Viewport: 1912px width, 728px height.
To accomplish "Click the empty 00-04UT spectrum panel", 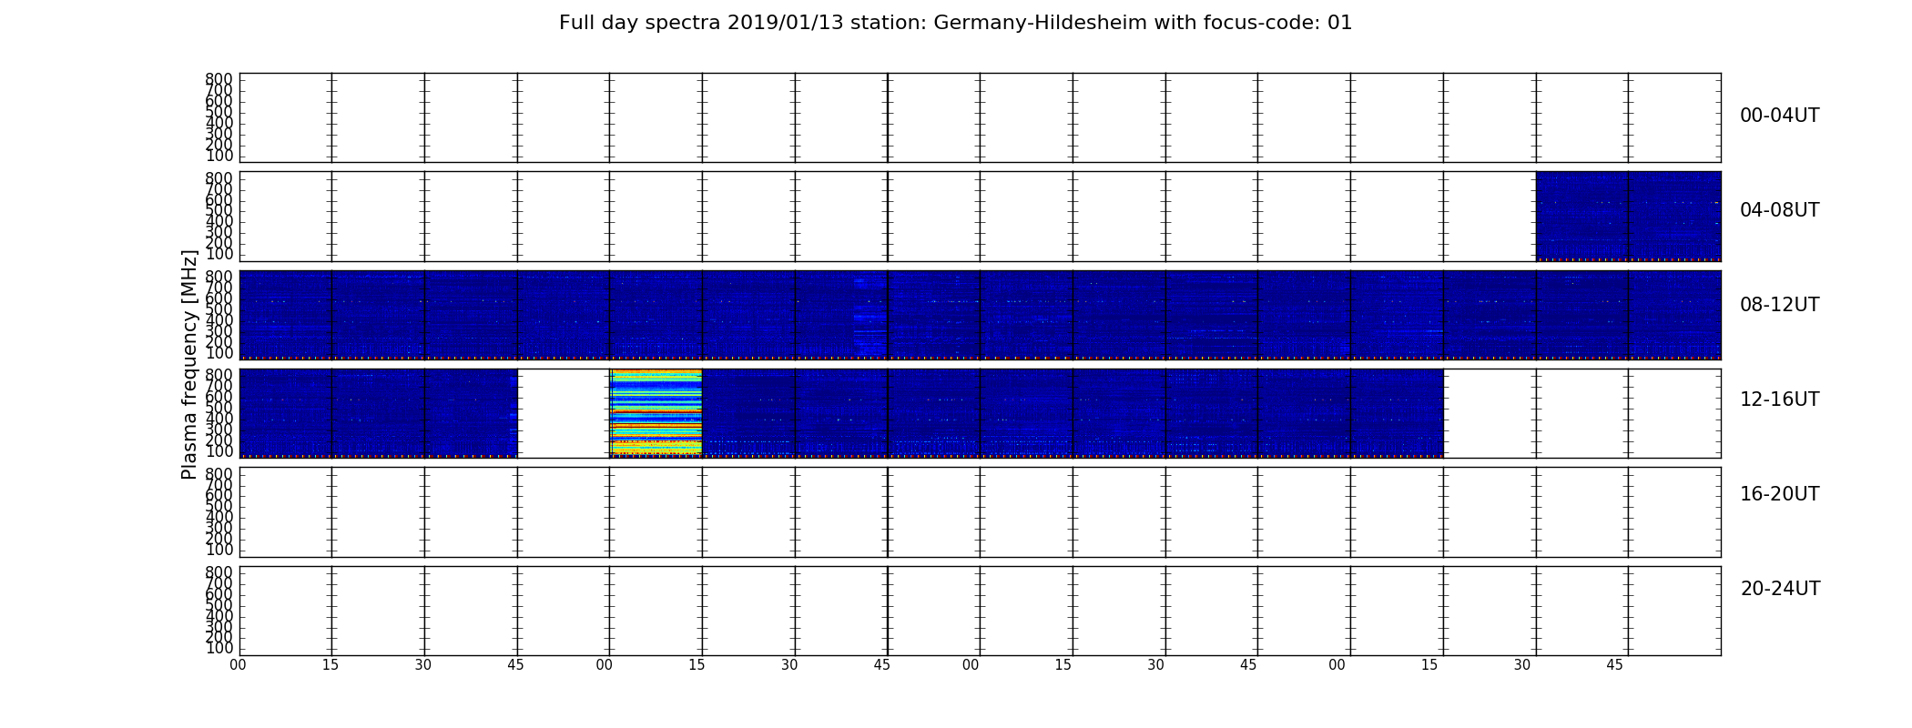I will [x=980, y=117].
